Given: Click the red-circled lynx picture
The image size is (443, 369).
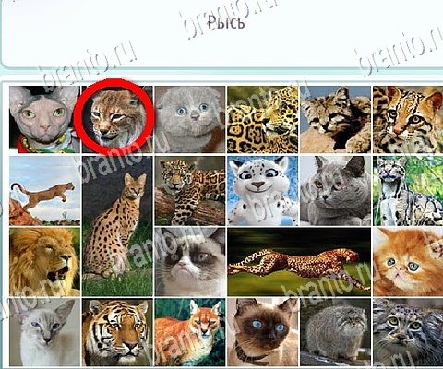Looking at the screenshot, I should coord(117,119).
